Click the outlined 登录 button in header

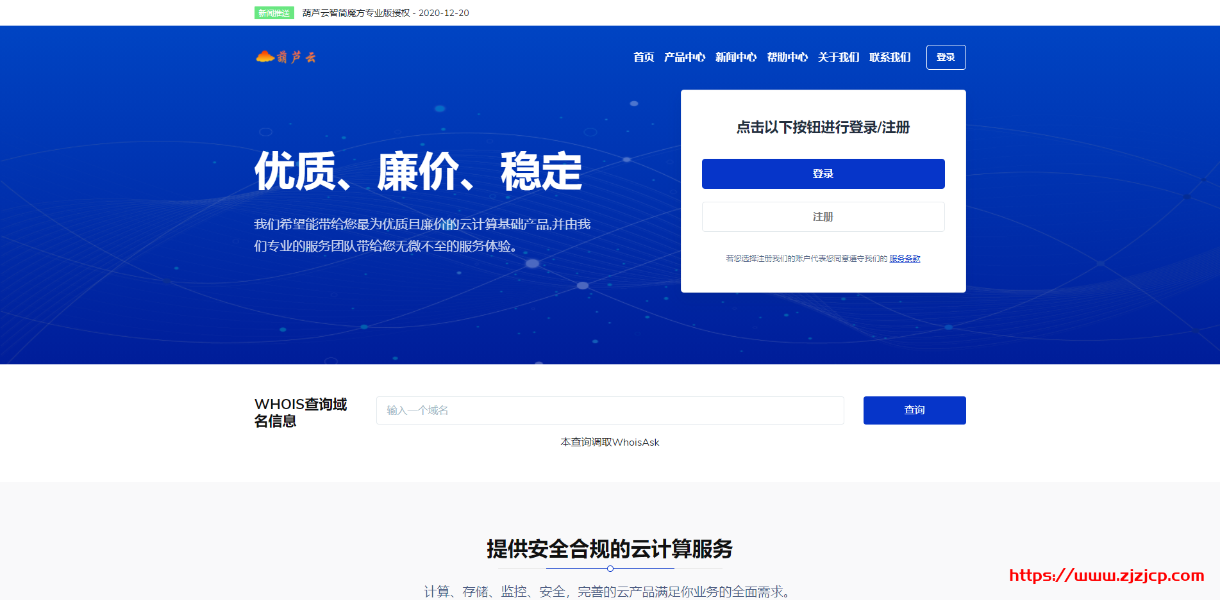pos(946,57)
